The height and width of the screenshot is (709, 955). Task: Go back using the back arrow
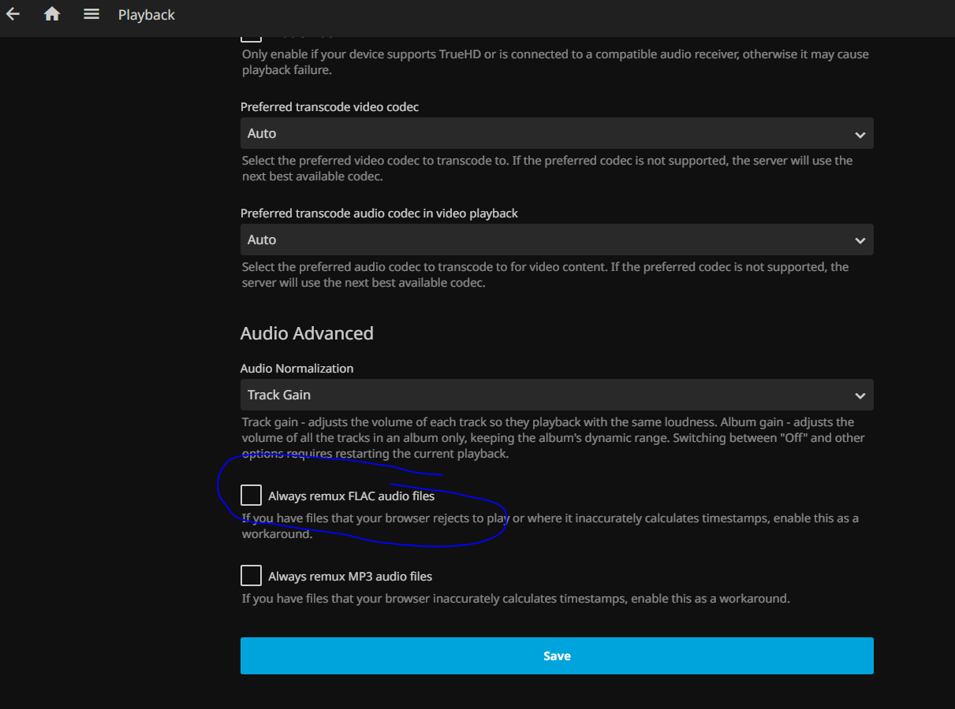[13, 14]
